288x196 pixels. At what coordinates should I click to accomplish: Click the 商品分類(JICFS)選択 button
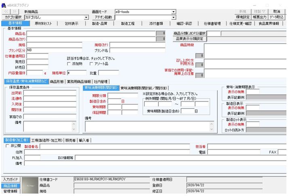click(x=189, y=33)
